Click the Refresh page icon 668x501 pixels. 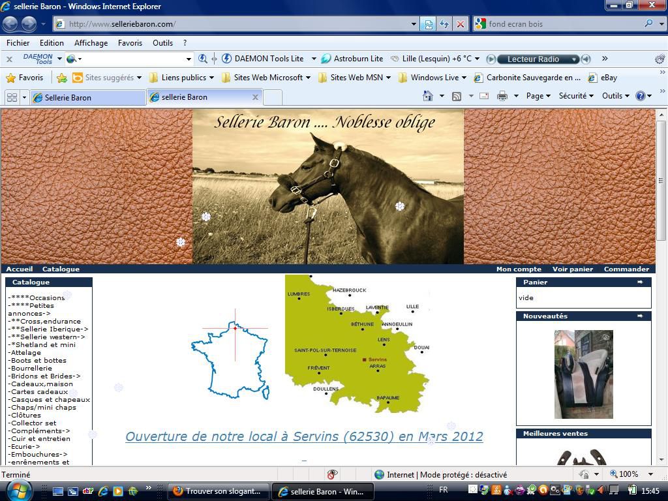pos(444,24)
